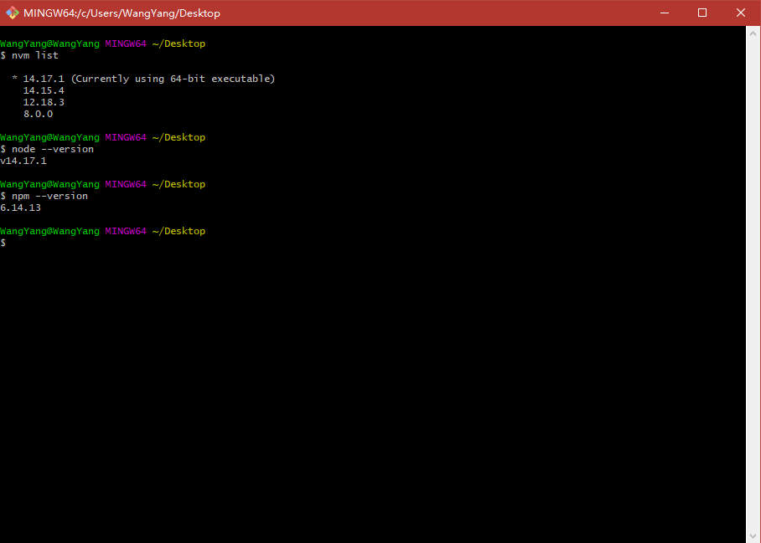
Task: Click the output v14.17.1
Action: [x=23, y=161]
